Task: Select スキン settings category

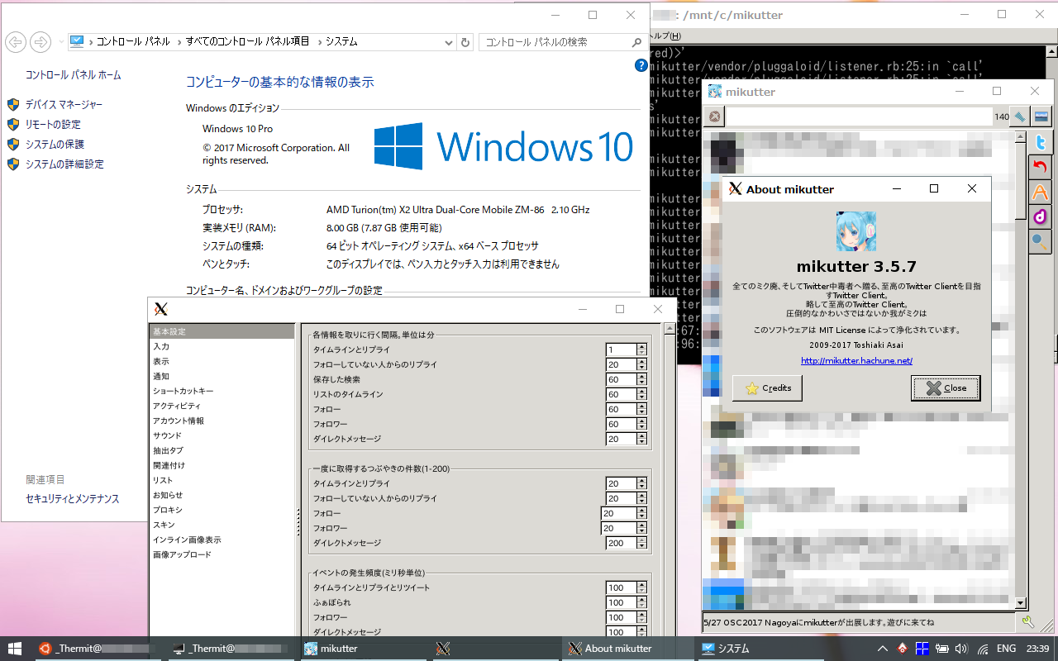Action: coord(222,525)
